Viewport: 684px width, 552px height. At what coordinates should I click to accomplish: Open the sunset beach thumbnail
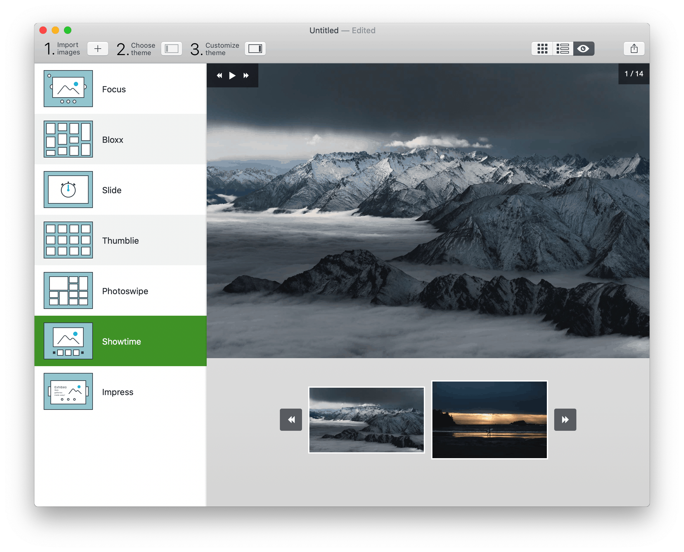(489, 419)
